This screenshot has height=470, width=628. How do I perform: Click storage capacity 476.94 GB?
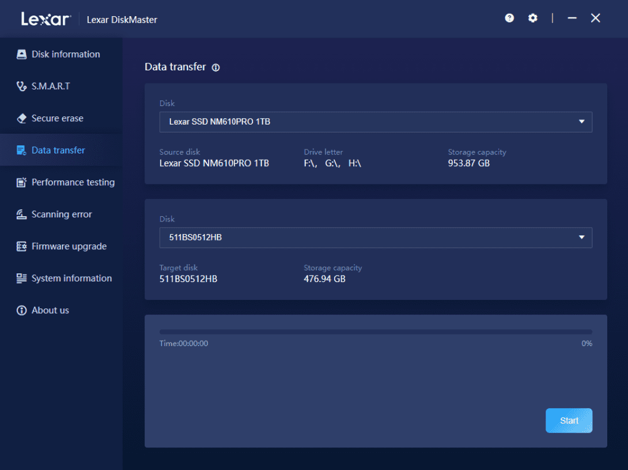pyautogui.click(x=324, y=279)
